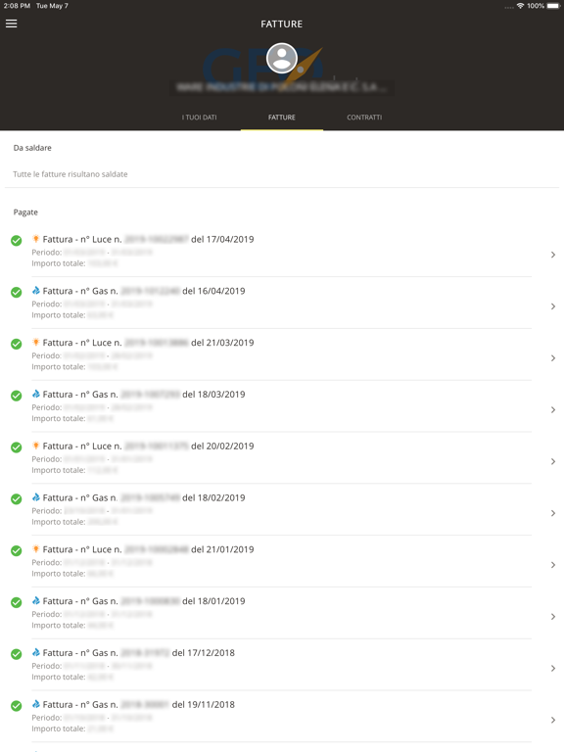Open the hamburger menu icon

(12, 23)
